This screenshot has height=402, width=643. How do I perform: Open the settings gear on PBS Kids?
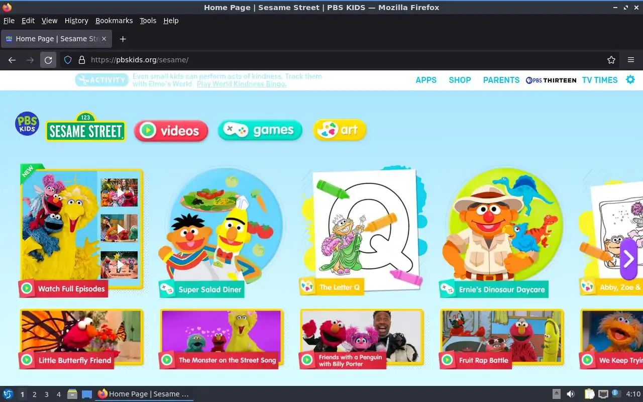point(630,79)
